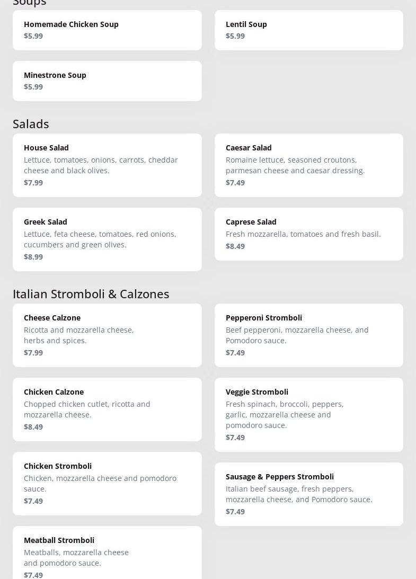This screenshot has height=579, width=416.
Task: Choose Minestrone Soup from the soups
Action: coord(107,81)
